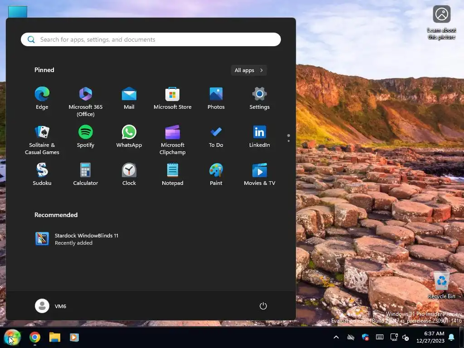
Task: Open the Paint app
Action: click(x=216, y=174)
